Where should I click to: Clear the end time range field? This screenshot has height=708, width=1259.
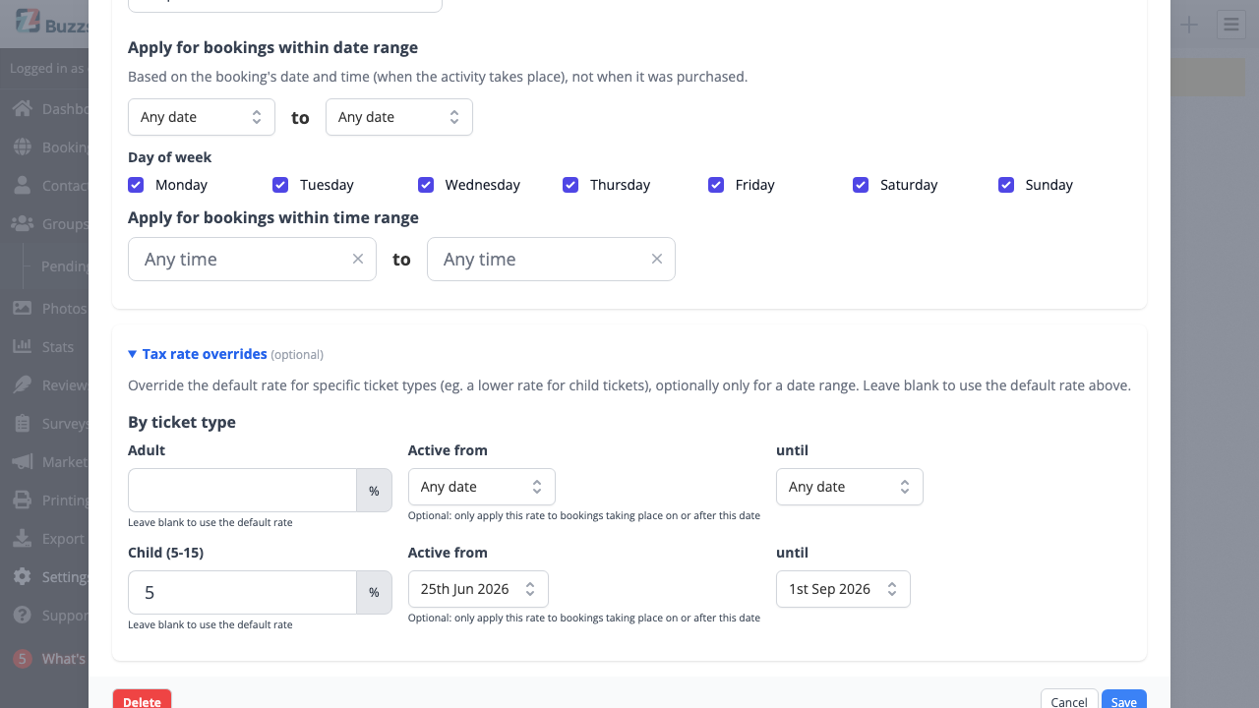(x=657, y=259)
